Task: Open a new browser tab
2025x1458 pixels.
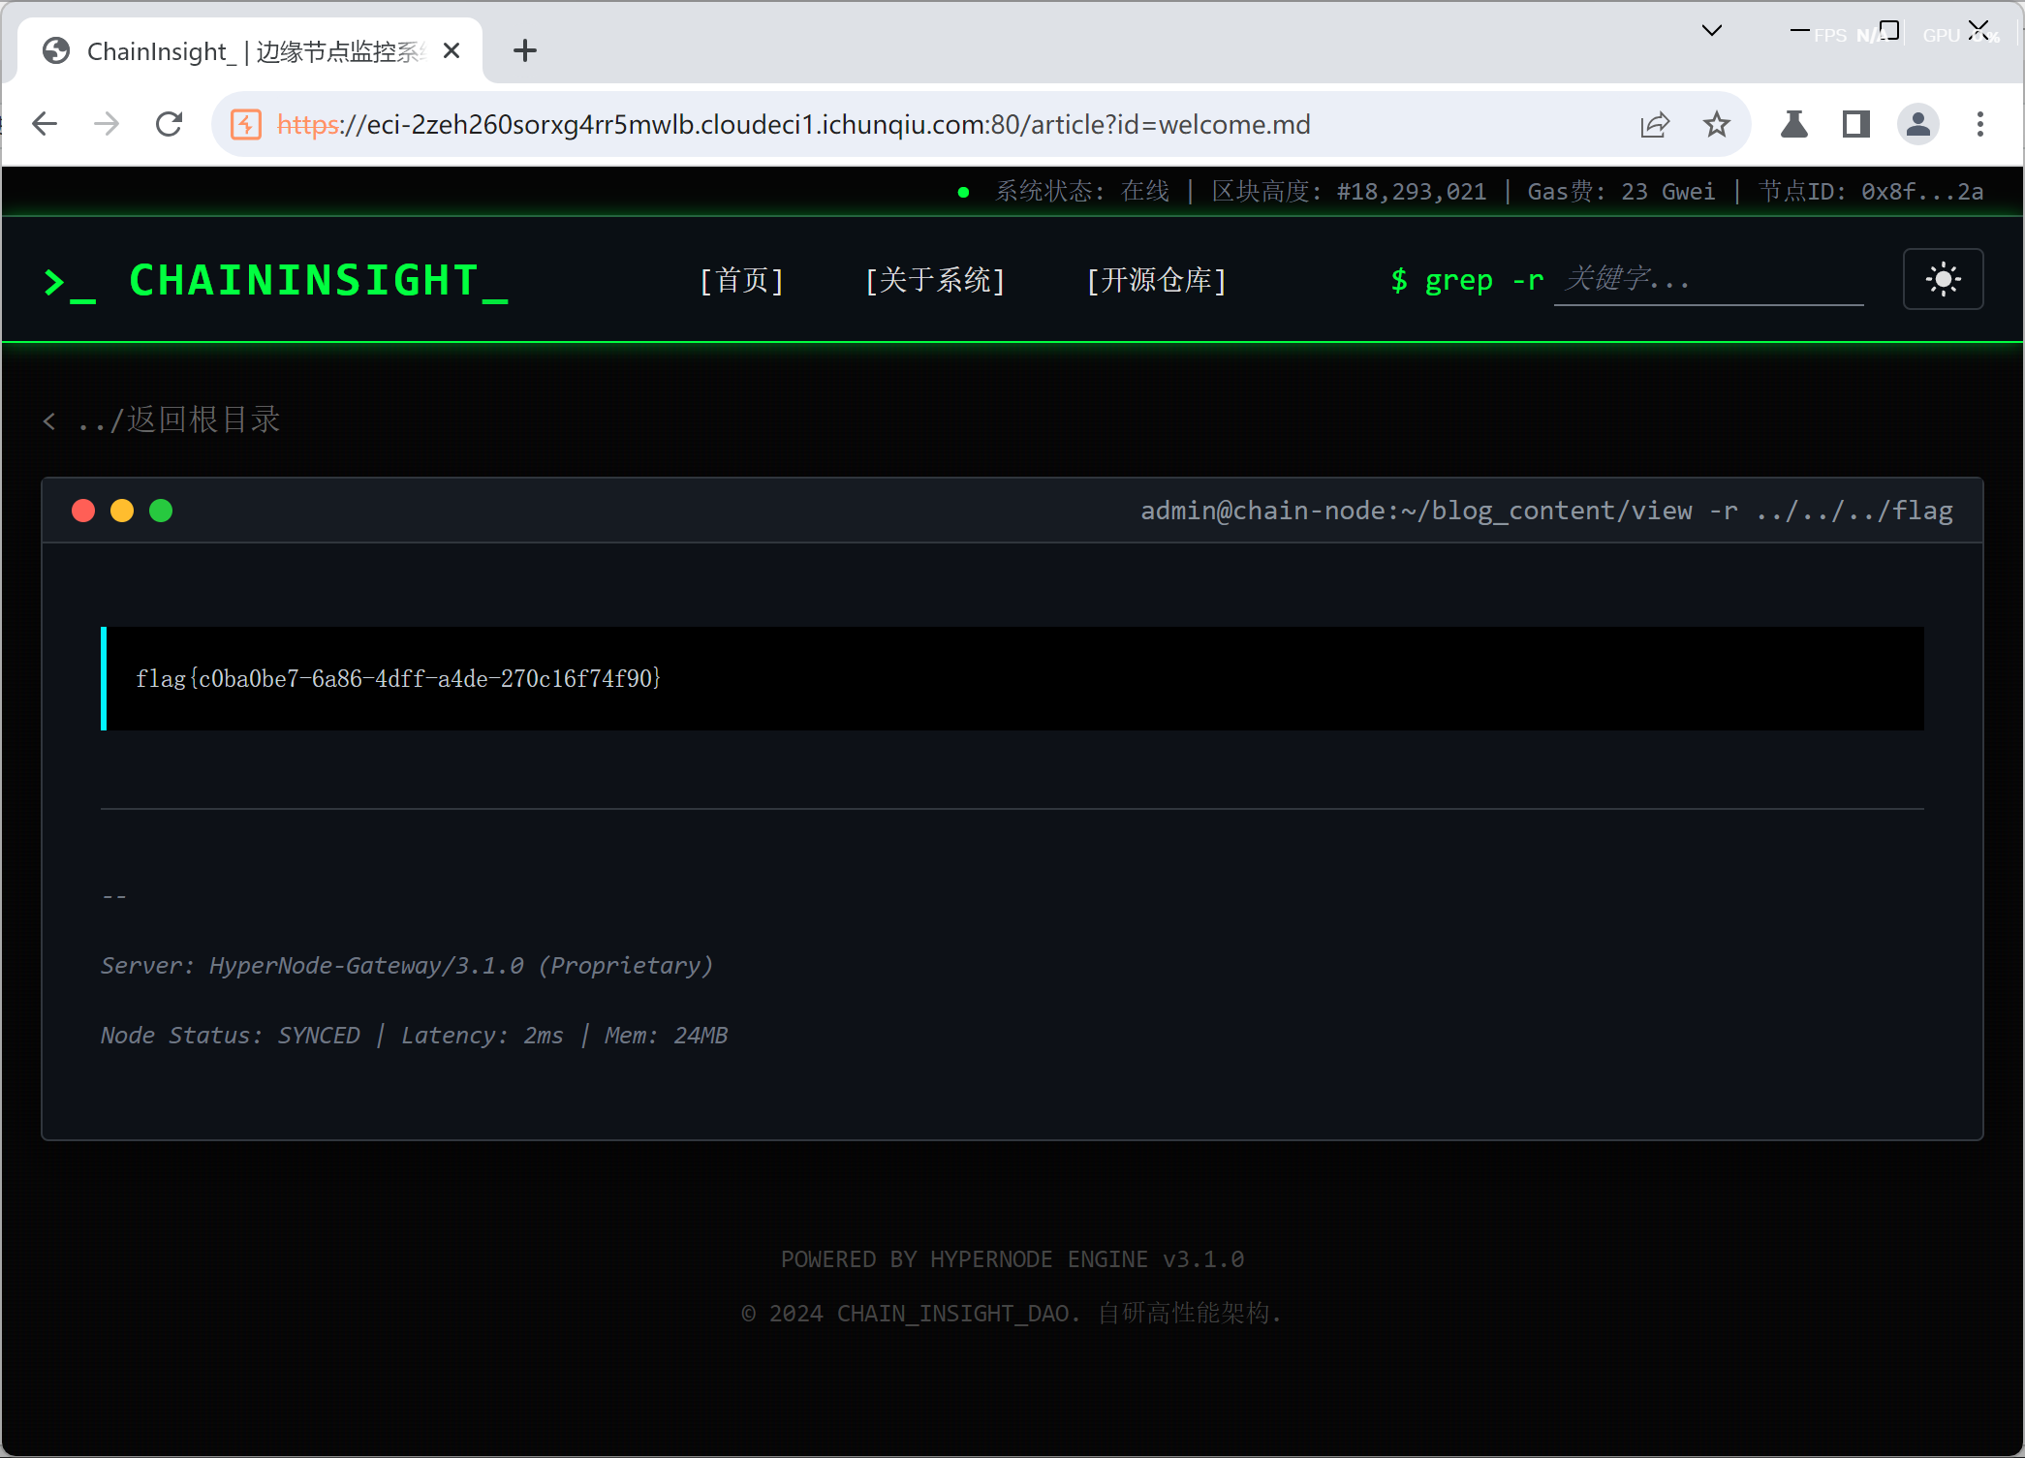Action: pyautogui.click(x=524, y=50)
